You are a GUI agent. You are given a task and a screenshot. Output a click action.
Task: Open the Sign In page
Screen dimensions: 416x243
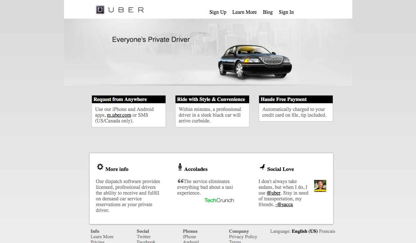point(286,12)
